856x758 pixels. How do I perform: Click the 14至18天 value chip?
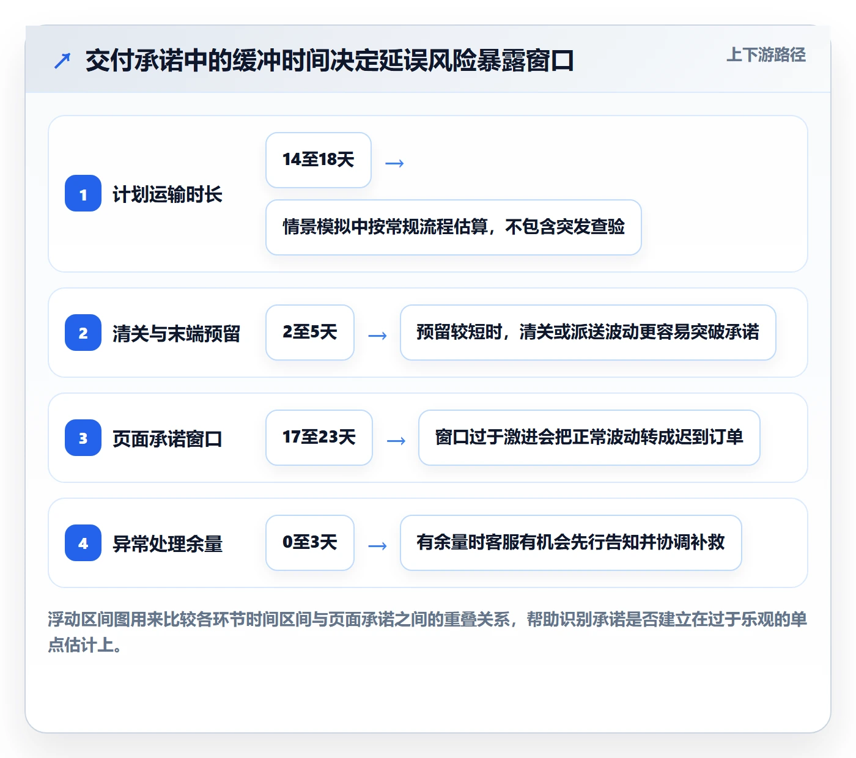319,160
